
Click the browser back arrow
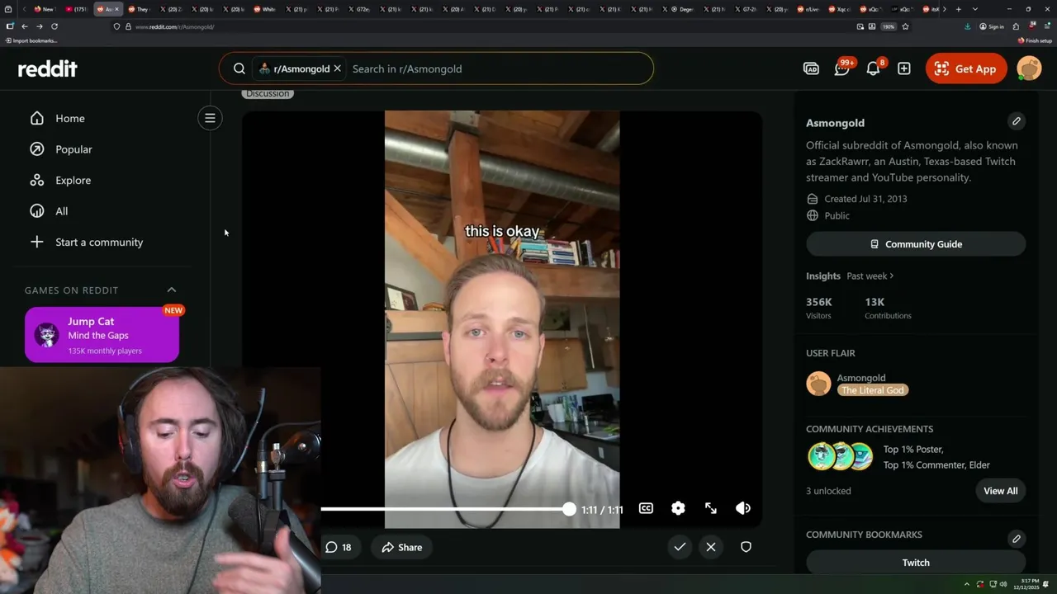25,26
